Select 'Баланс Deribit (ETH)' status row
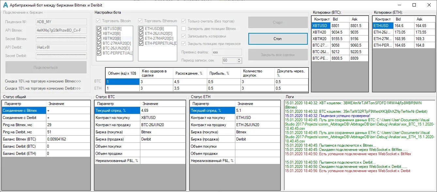This screenshot has width=437, height=192. pyautogui.click(x=46, y=154)
